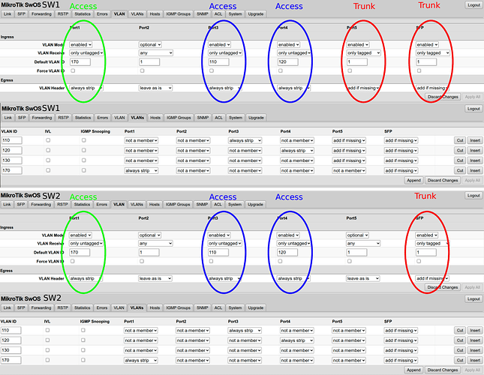Viewport: 484px width, 375px height.
Task: Open IGMP Groups tab in SW2 port-settings panel
Action: click(x=178, y=205)
